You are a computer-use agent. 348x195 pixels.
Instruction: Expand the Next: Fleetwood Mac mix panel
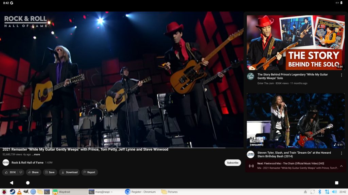point(341,166)
